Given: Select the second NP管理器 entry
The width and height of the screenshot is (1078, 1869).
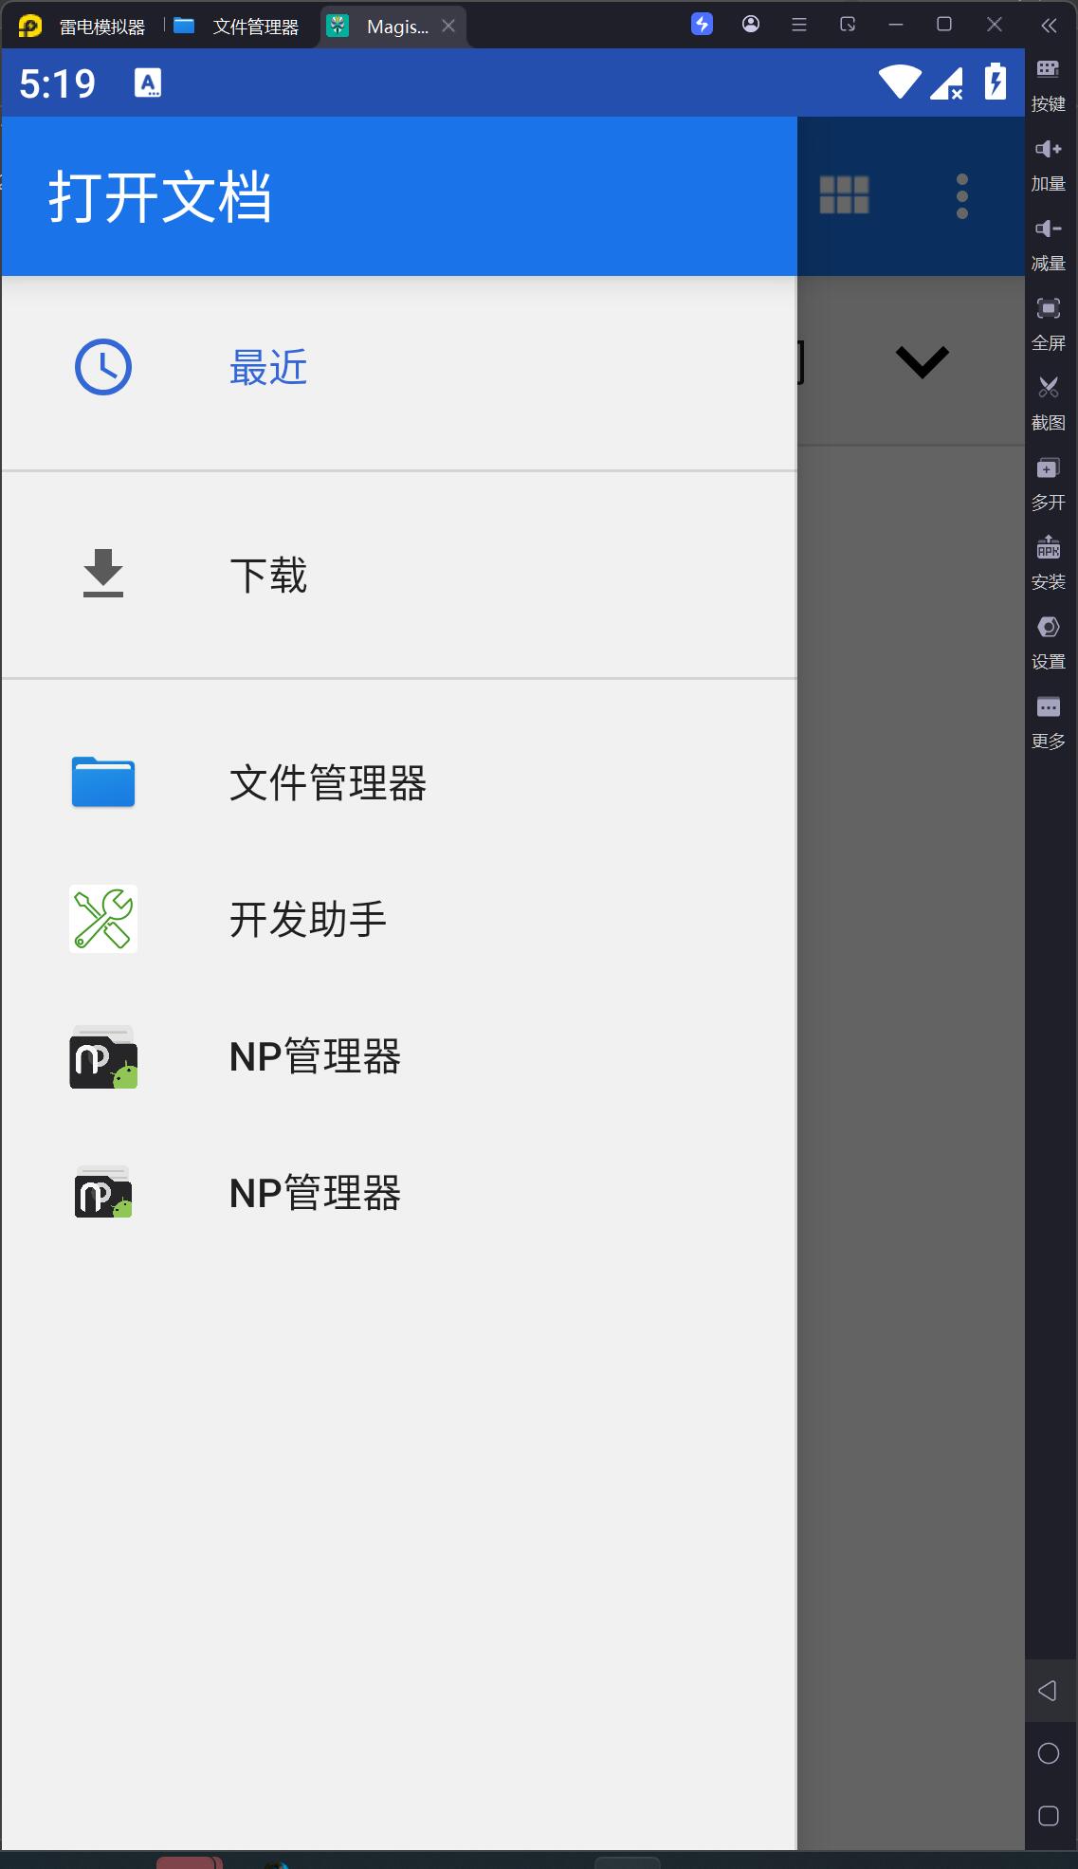Looking at the screenshot, I should (x=398, y=1193).
